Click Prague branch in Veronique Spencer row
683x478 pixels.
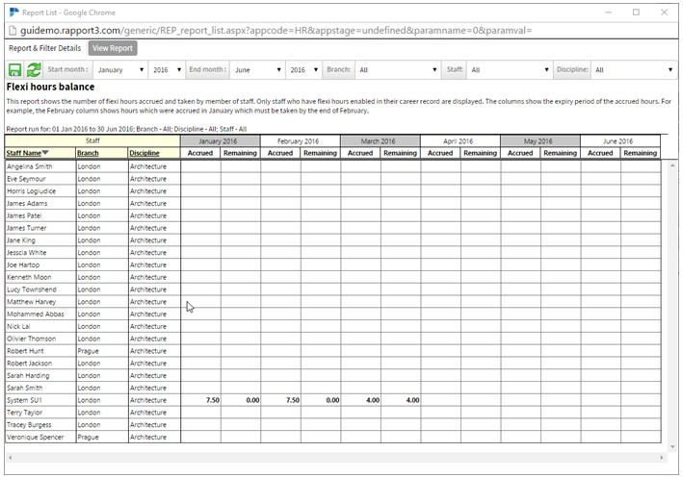point(88,437)
